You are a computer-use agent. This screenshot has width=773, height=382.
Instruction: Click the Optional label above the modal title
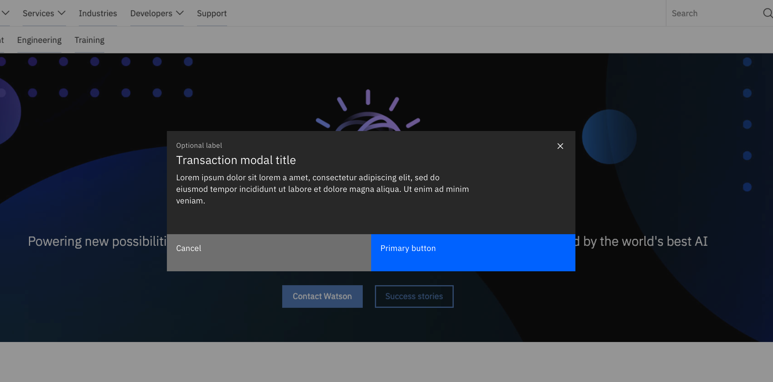tap(199, 145)
